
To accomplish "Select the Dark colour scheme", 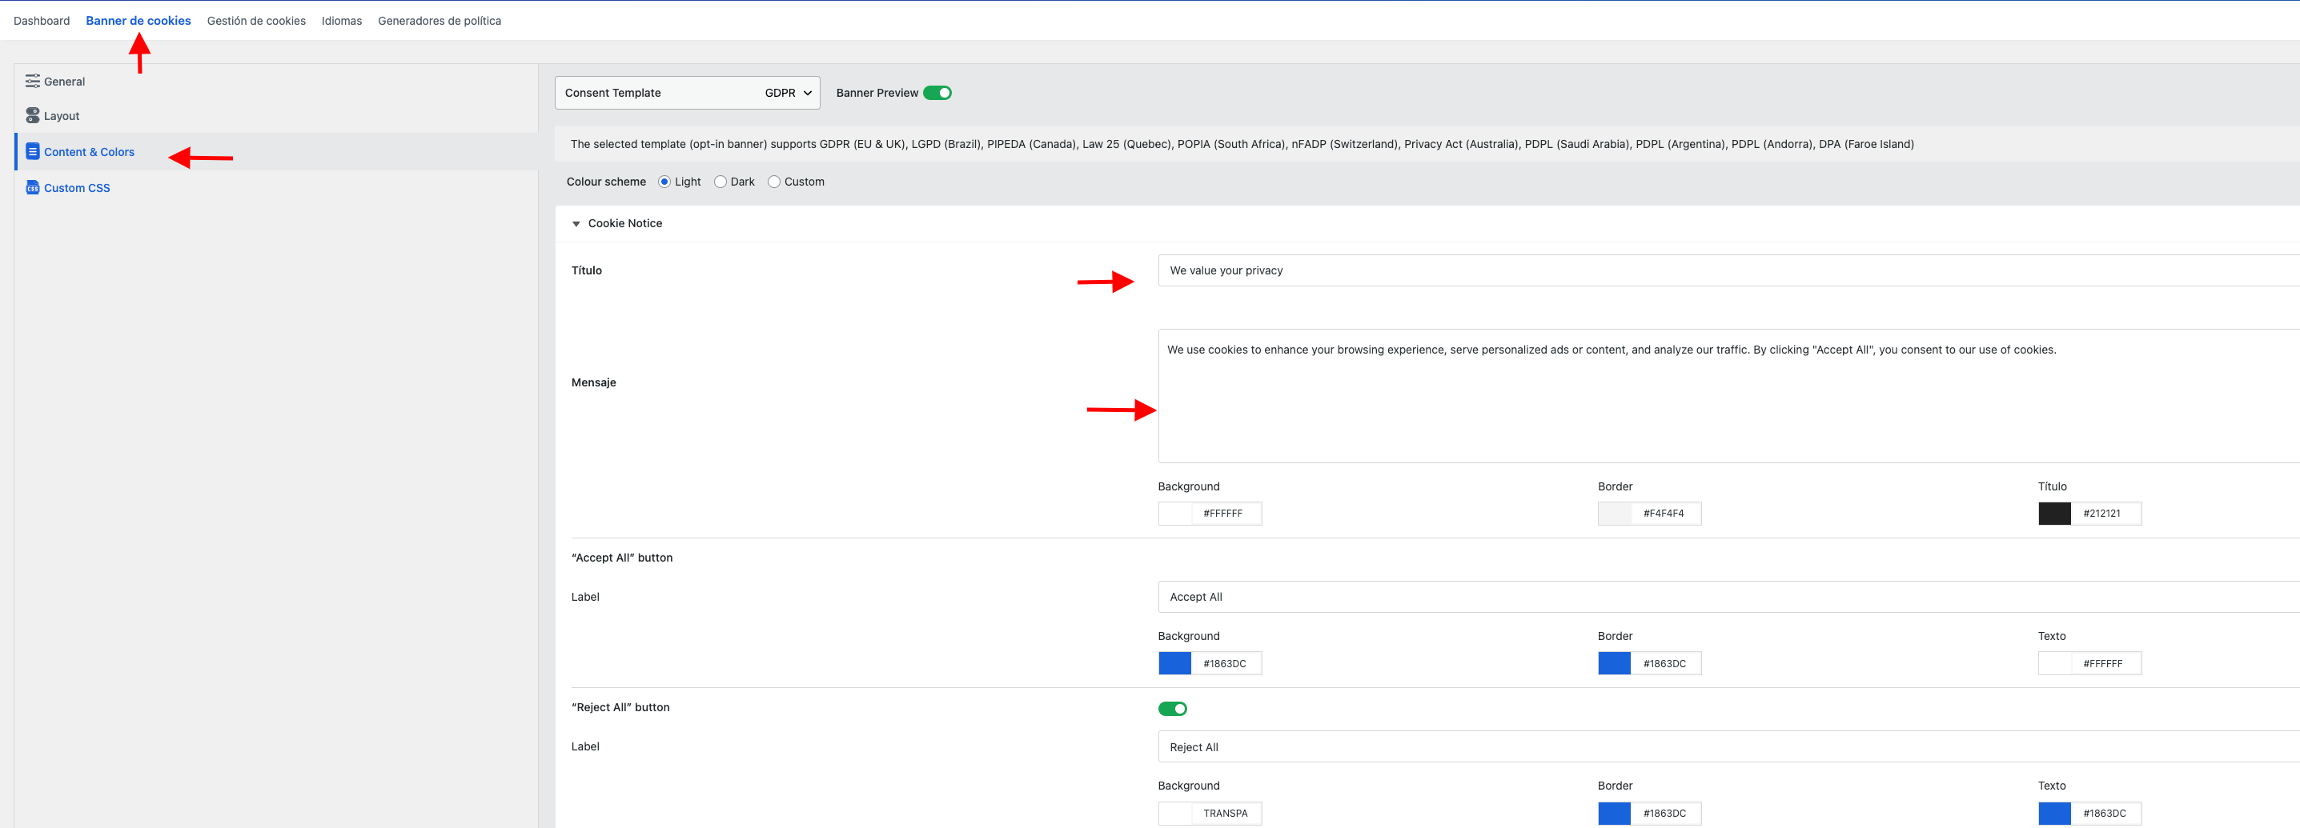I will (x=721, y=181).
